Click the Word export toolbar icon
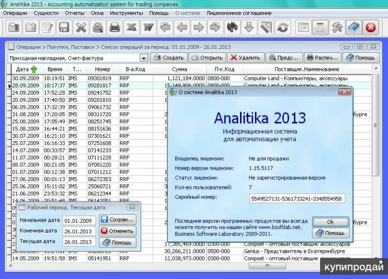The image size is (388, 279). point(148,27)
